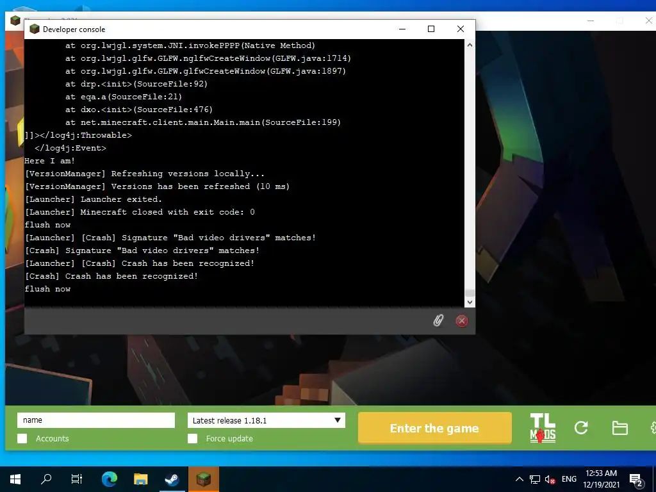Open File Explorer from taskbar
656x492 pixels.
tap(140, 479)
